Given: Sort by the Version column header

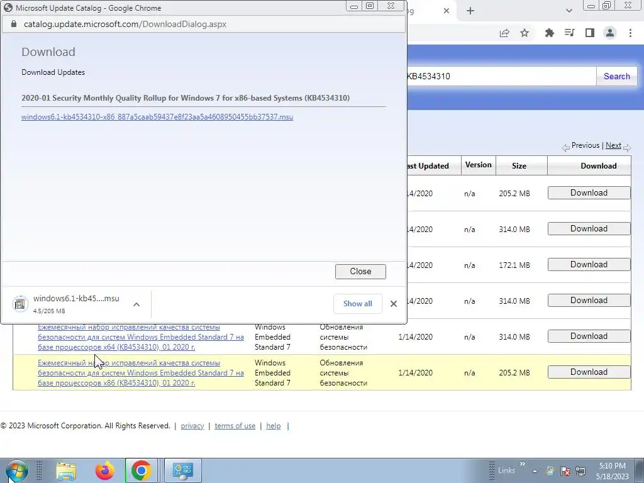Looking at the screenshot, I should 478,165.
